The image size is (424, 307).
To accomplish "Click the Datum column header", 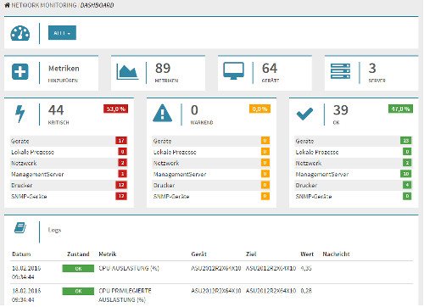I will coord(21,254).
